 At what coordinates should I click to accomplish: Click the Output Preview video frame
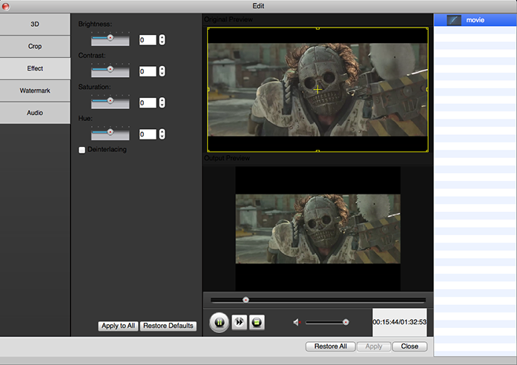[318, 228]
